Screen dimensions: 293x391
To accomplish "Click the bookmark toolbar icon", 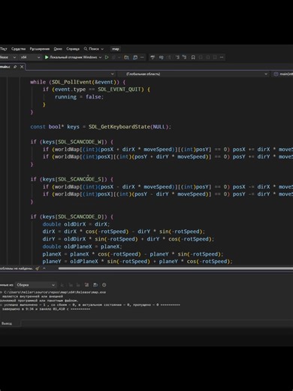I will pos(193,57).
